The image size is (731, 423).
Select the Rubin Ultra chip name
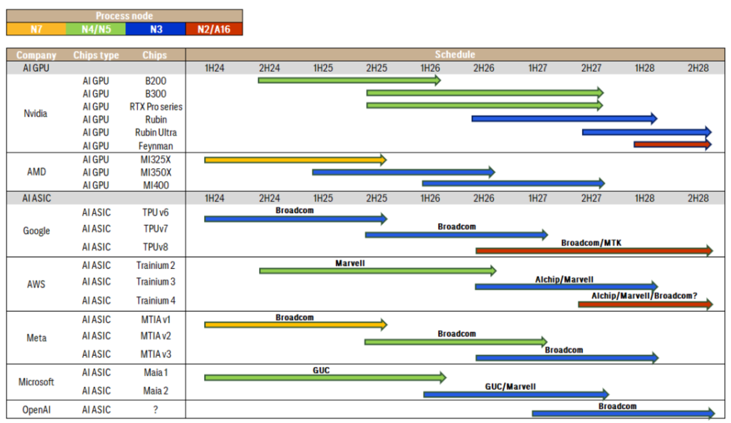(x=156, y=132)
